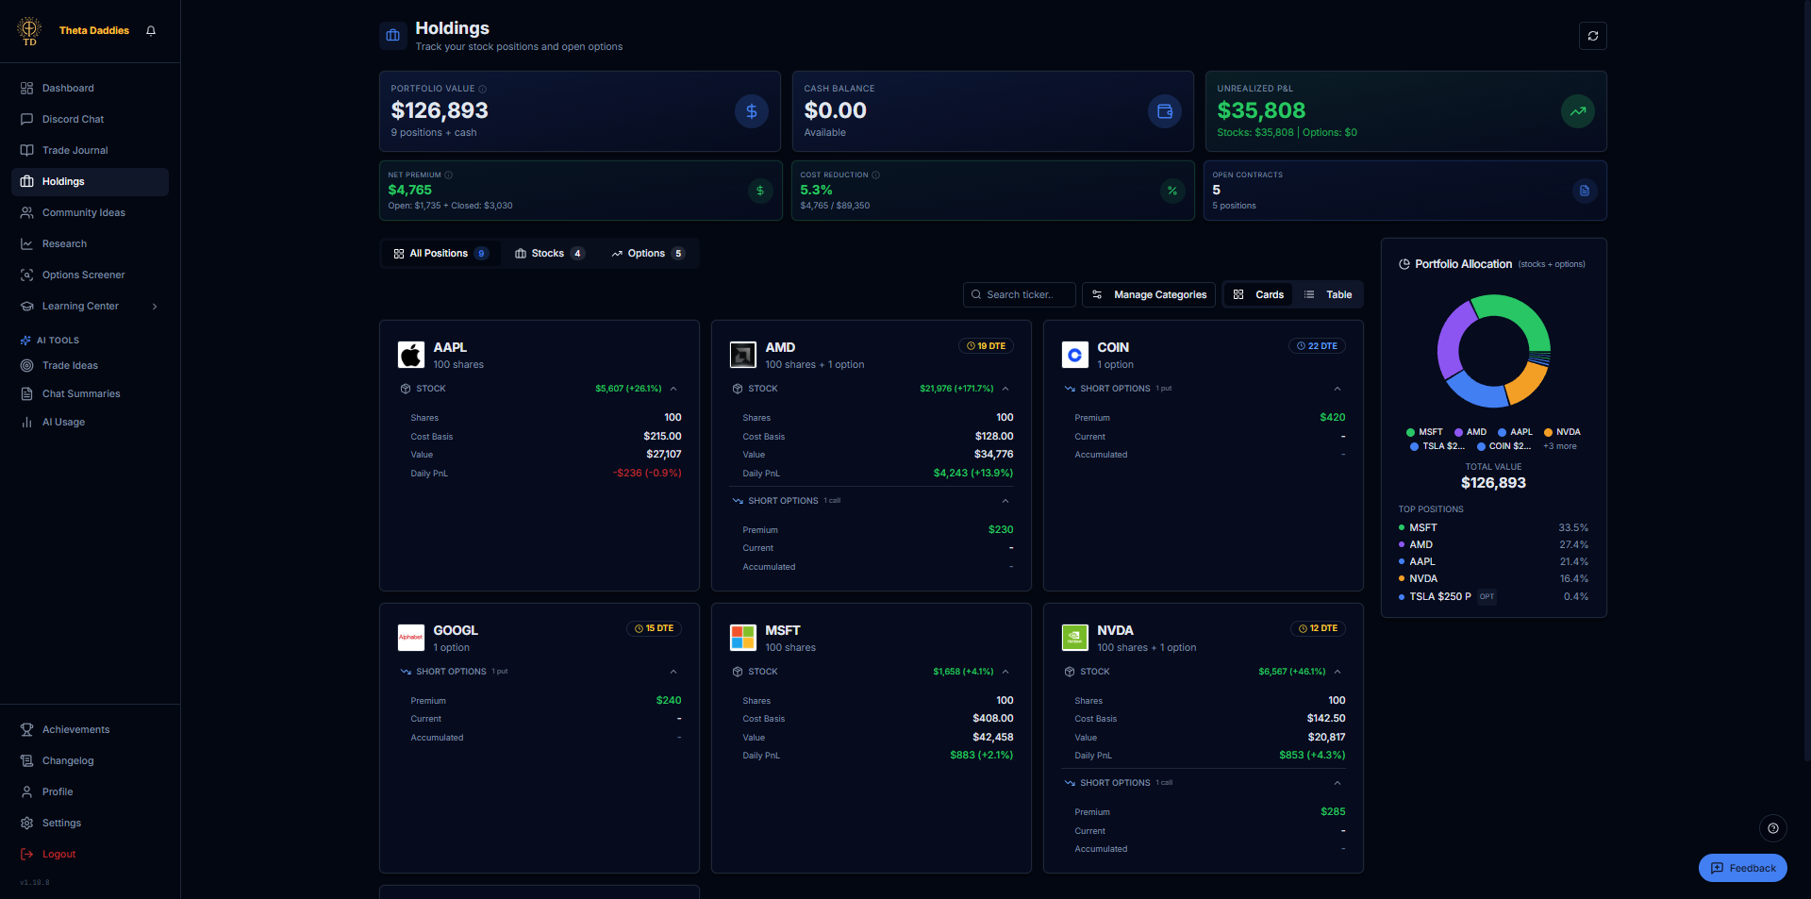The width and height of the screenshot is (1811, 899).
Task: Click the Cost Reduction percent icon
Action: coord(1172,191)
